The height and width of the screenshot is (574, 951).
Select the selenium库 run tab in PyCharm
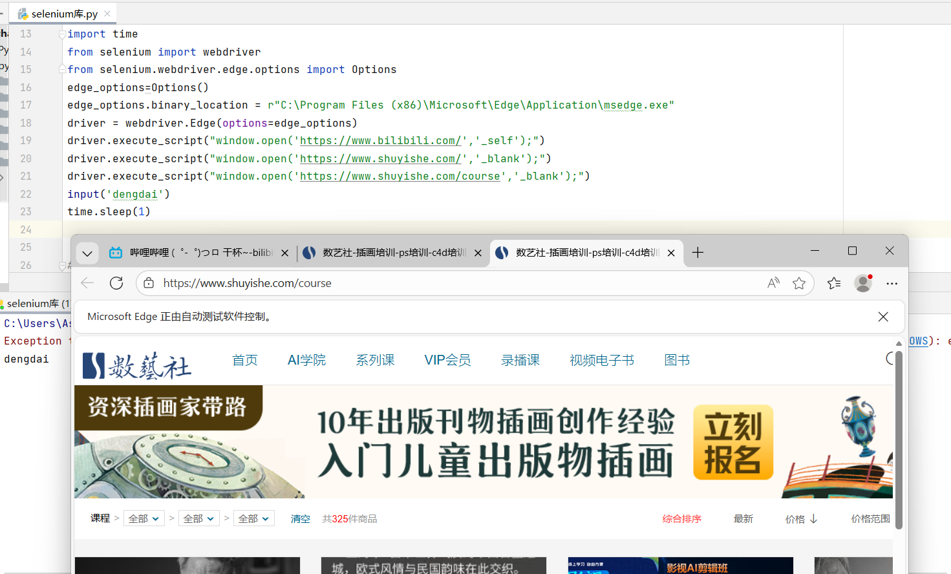coord(36,304)
